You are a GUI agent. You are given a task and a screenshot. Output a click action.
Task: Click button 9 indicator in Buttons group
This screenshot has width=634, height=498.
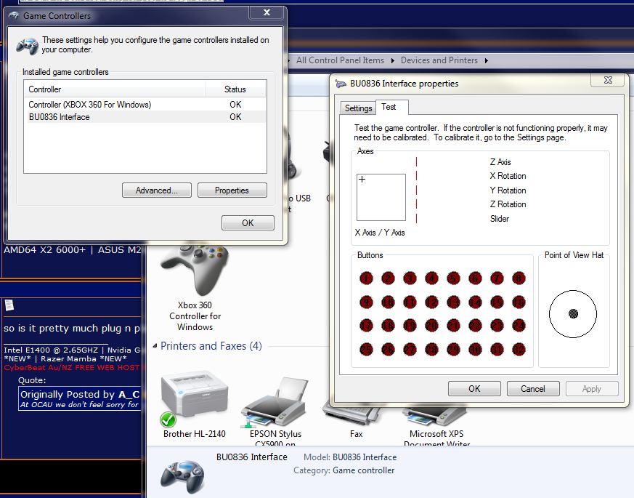click(366, 302)
